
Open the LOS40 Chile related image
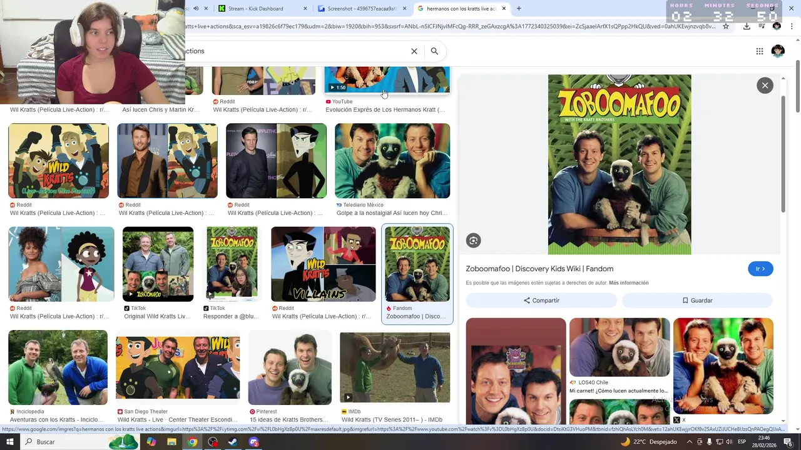(x=620, y=347)
